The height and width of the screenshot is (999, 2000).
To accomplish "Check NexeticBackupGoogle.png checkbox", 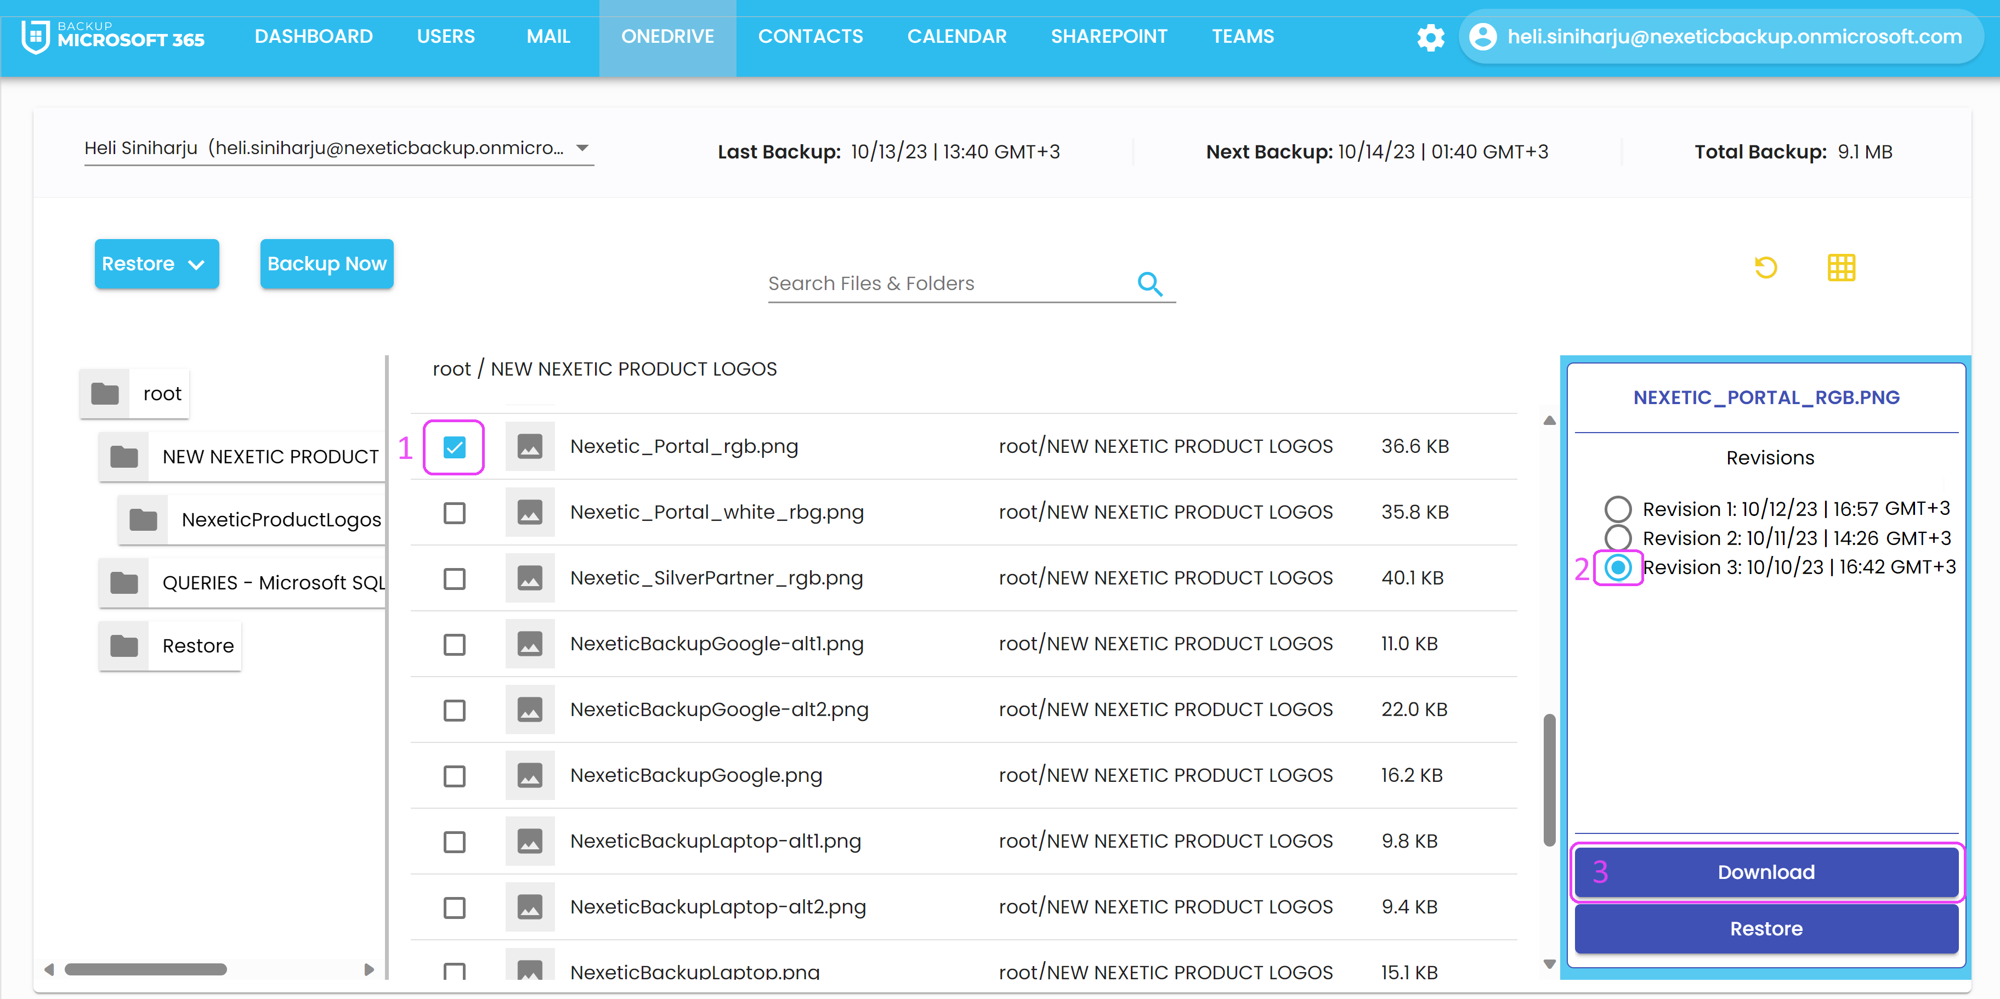I will click(x=454, y=776).
